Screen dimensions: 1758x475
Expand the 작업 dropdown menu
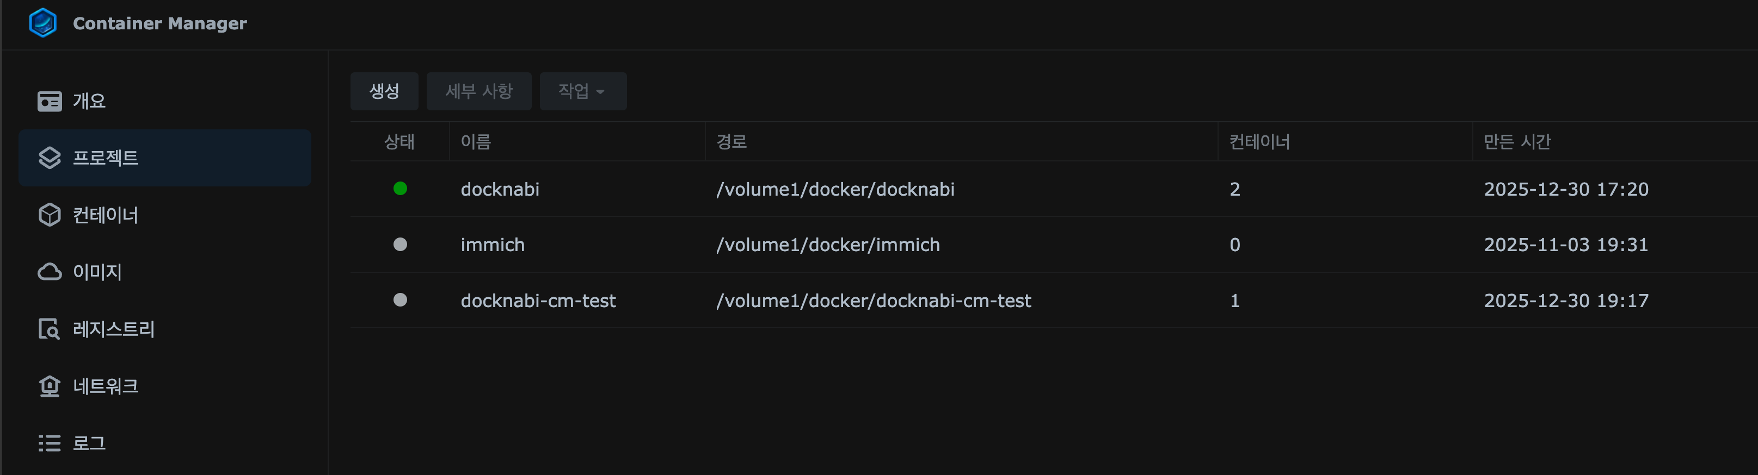[583, 91]
